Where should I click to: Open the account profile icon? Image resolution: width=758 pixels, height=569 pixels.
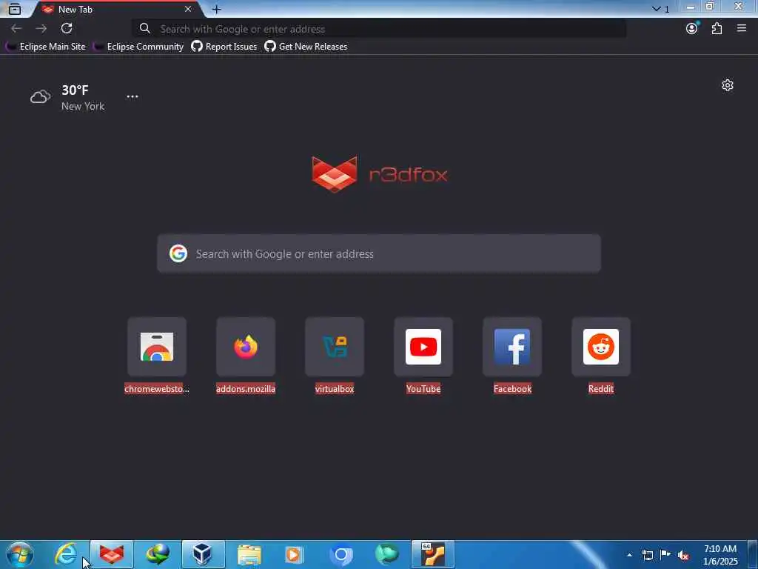(x=692, y=28)
